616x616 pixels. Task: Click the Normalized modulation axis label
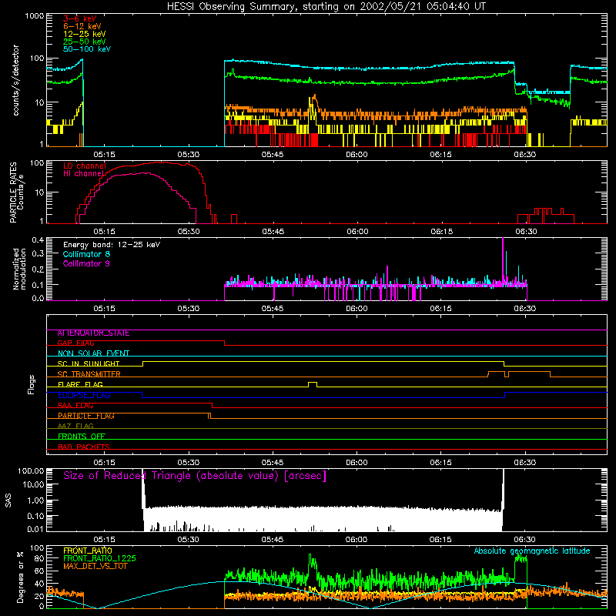[x=19, y=269]
